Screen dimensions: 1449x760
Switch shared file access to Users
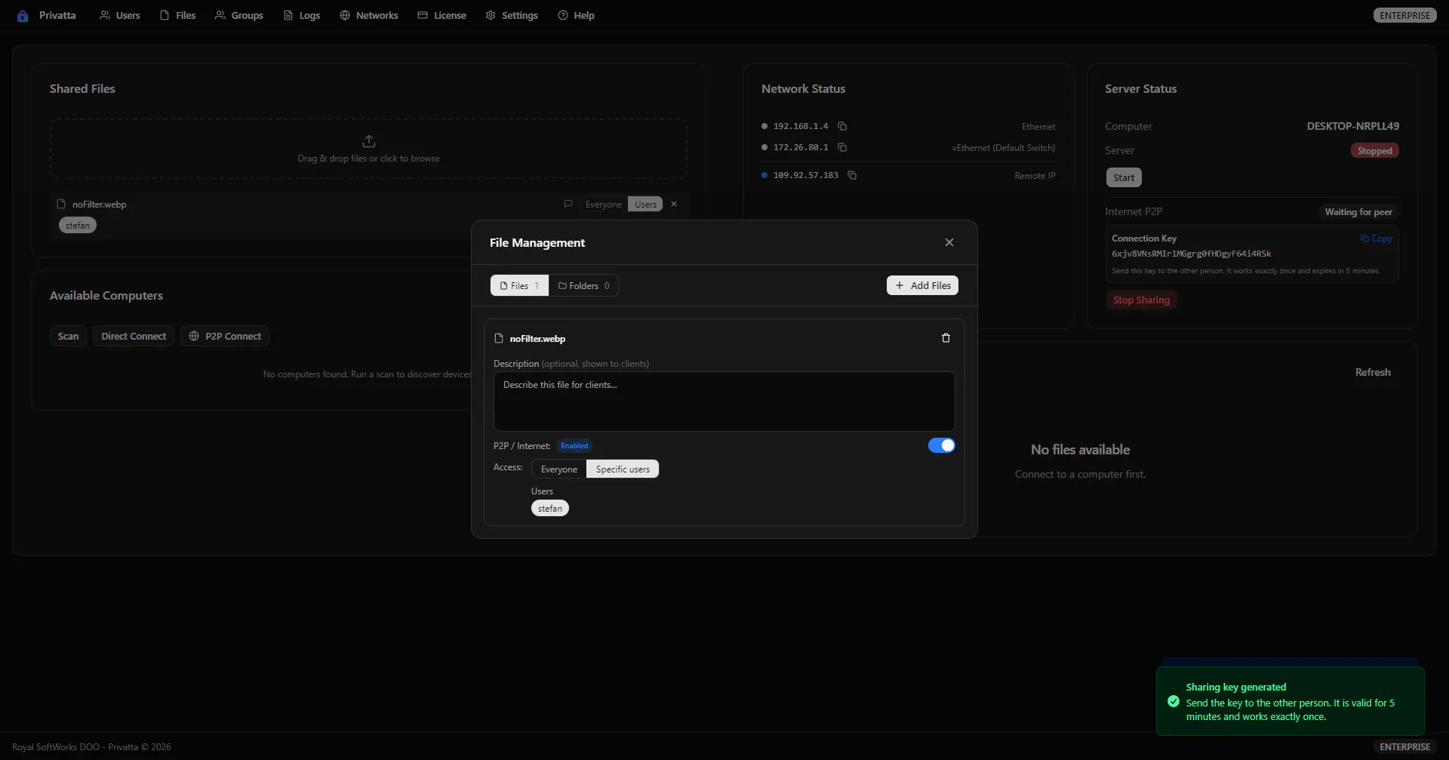(x=645, y=205)
